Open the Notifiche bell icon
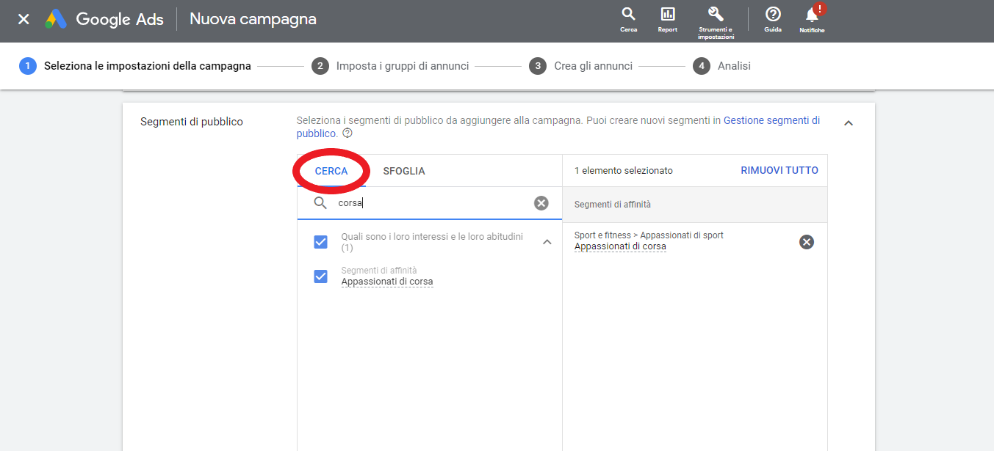 point(812,20)
